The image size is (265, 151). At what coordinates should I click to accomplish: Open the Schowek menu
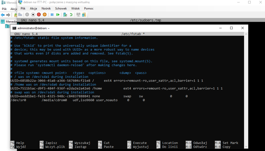click(61, 9)
